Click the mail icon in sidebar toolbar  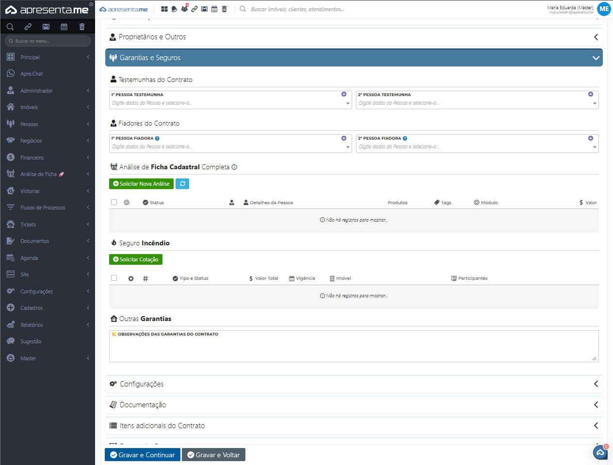tap(46, 27)
